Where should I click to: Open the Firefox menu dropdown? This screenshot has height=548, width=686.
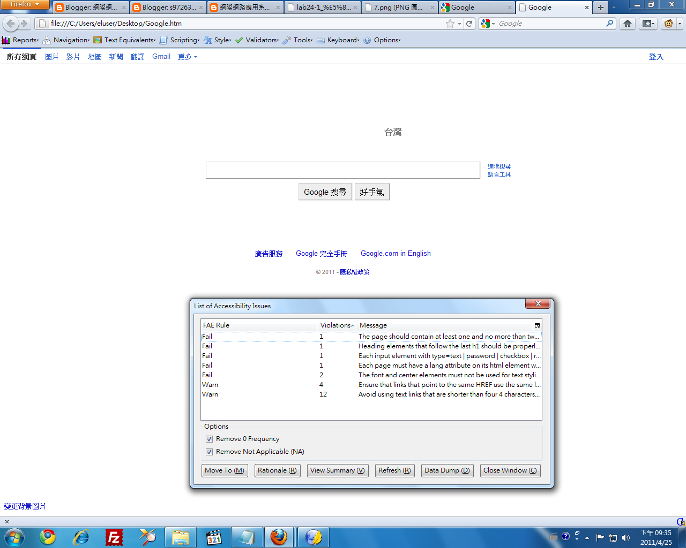[25, 4]
